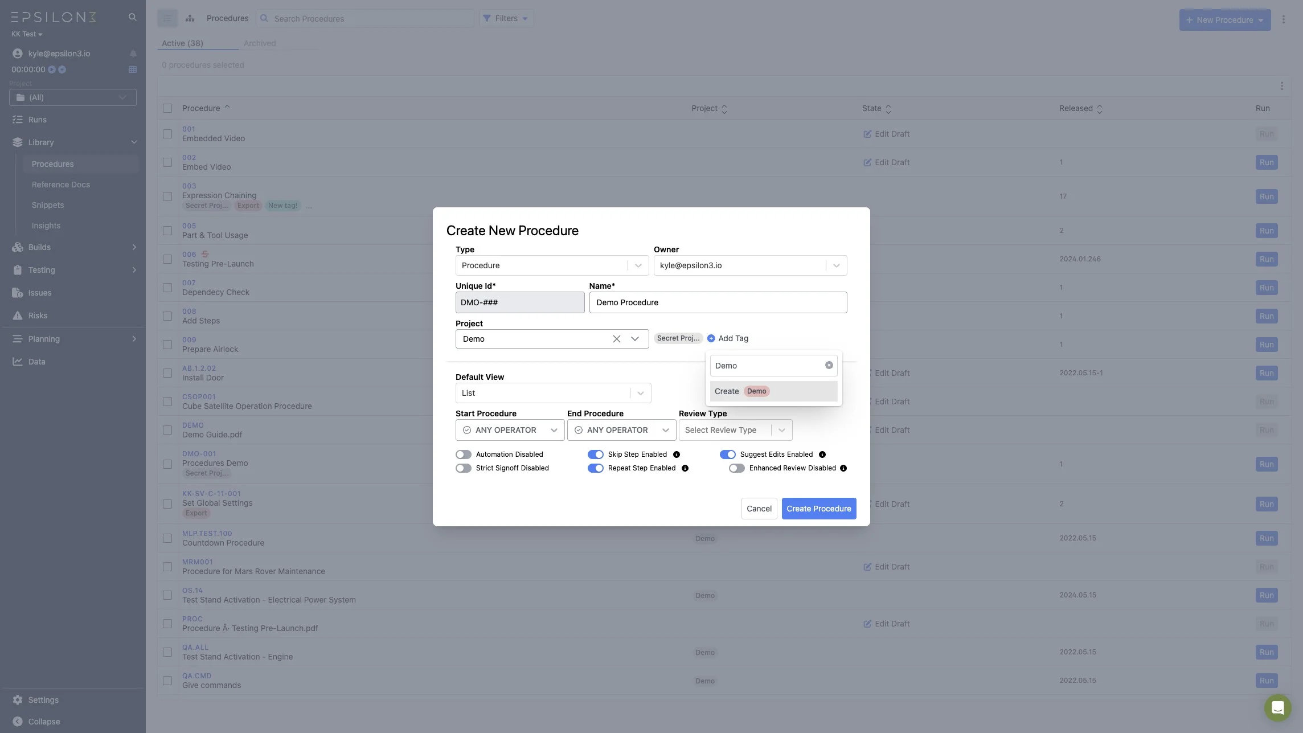The width and height of the screenshot is (1303, 733).
Task: Sort by Procedure column arrow
Action: (227, 107)
